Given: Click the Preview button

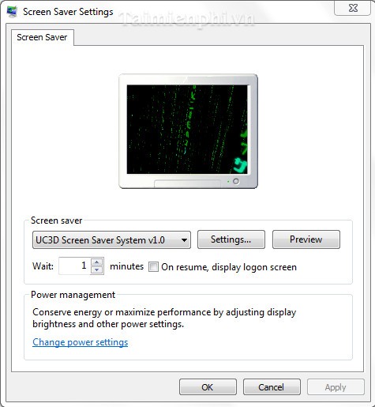Looking at the screenshot, I should (x=306, y=239).
